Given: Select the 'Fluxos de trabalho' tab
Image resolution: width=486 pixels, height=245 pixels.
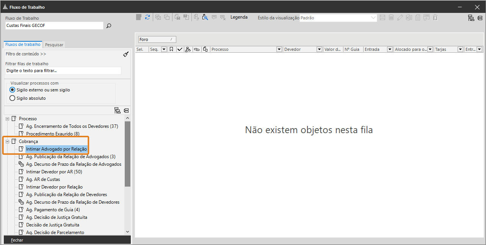Looking at the screenshot, I should [23, 44].
